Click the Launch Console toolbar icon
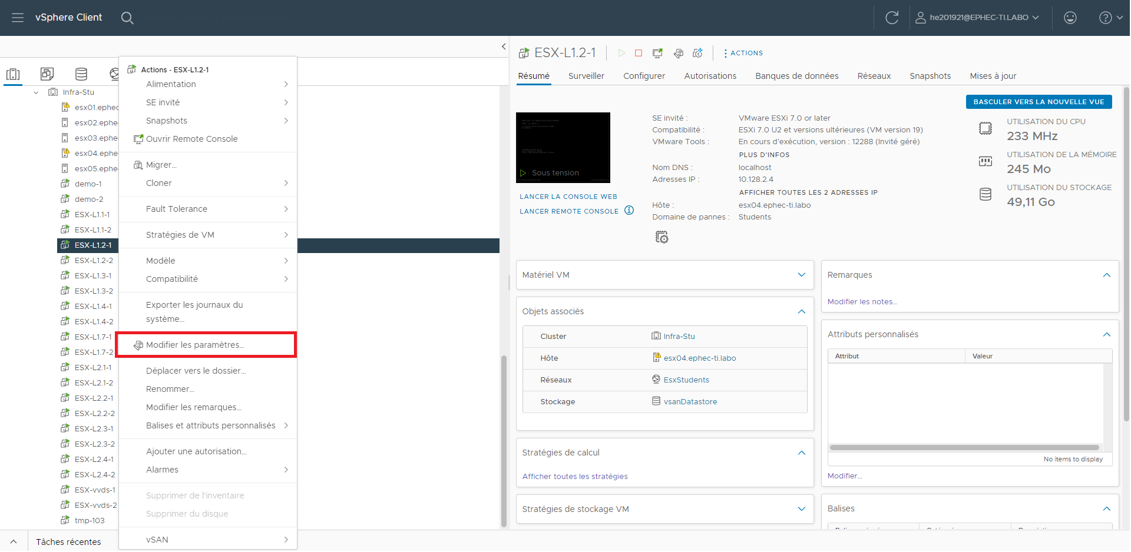This screenshot has width=1131, height=552. click(657, 53)
